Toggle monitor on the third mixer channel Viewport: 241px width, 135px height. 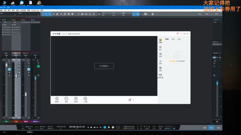29,69
